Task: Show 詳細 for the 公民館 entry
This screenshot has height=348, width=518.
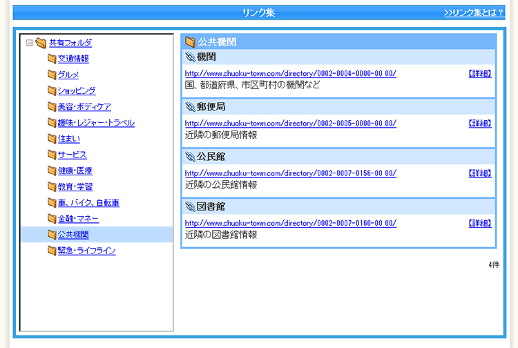Action: pos(479,173)
